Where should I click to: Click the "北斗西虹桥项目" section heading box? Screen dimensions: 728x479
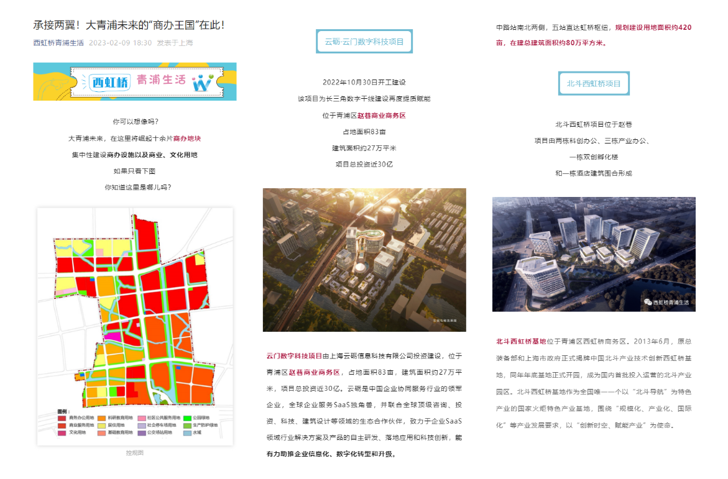(x=594, y=83)
